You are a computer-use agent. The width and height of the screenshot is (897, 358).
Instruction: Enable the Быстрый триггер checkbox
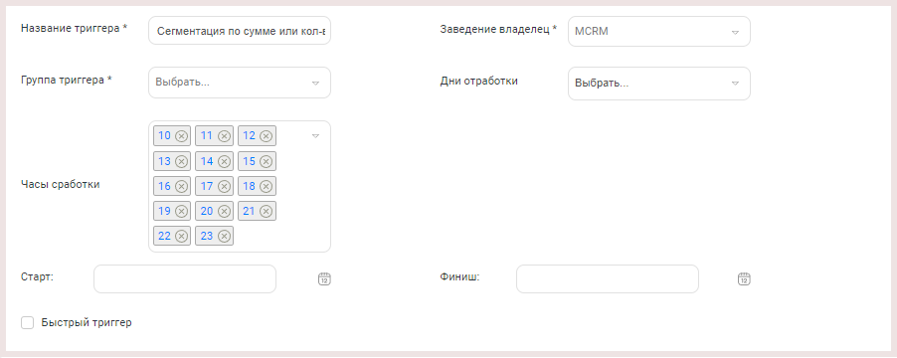28,323
